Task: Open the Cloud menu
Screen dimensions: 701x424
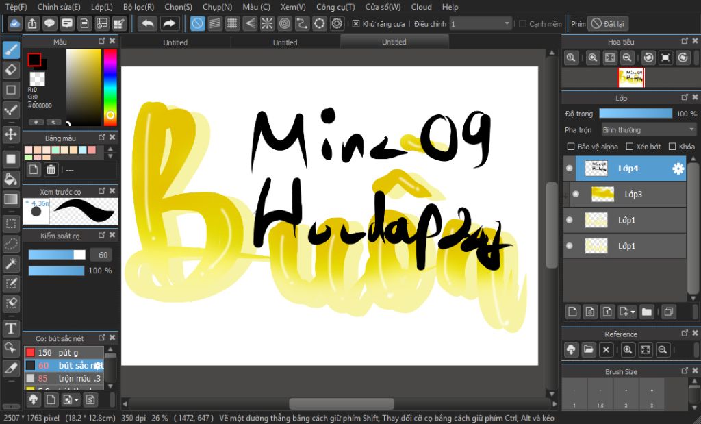Action: (421, 7)
